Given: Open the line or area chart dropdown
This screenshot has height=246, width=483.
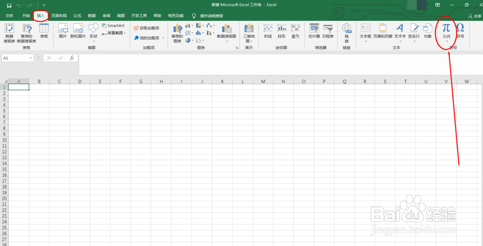Looking at the screenshot, I should [189, 33].
